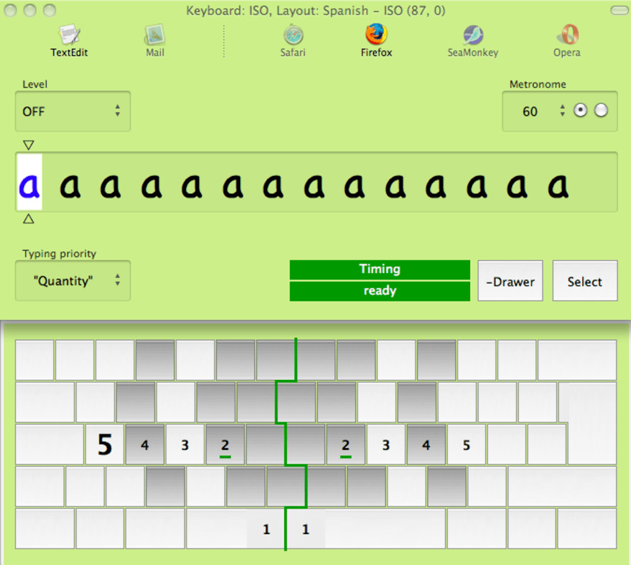Hide the keyboard with -Drawer button
Image resolution: width=631 pixels, height=565 pixels.
510,281
